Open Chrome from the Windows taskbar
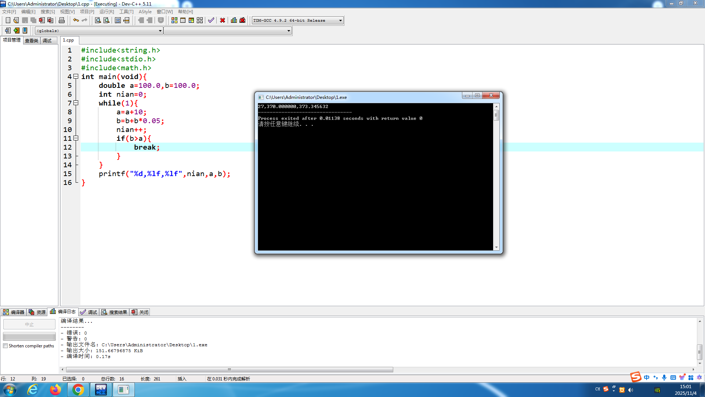Image resolution: width=705 pixels, height=397 pixels. [x=78, y=390]
